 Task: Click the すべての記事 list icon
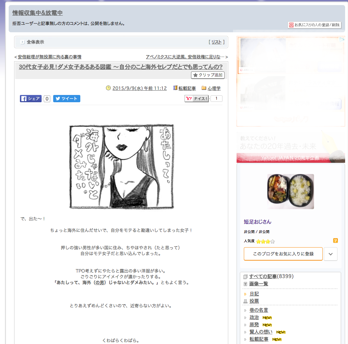tap(245, 277)
